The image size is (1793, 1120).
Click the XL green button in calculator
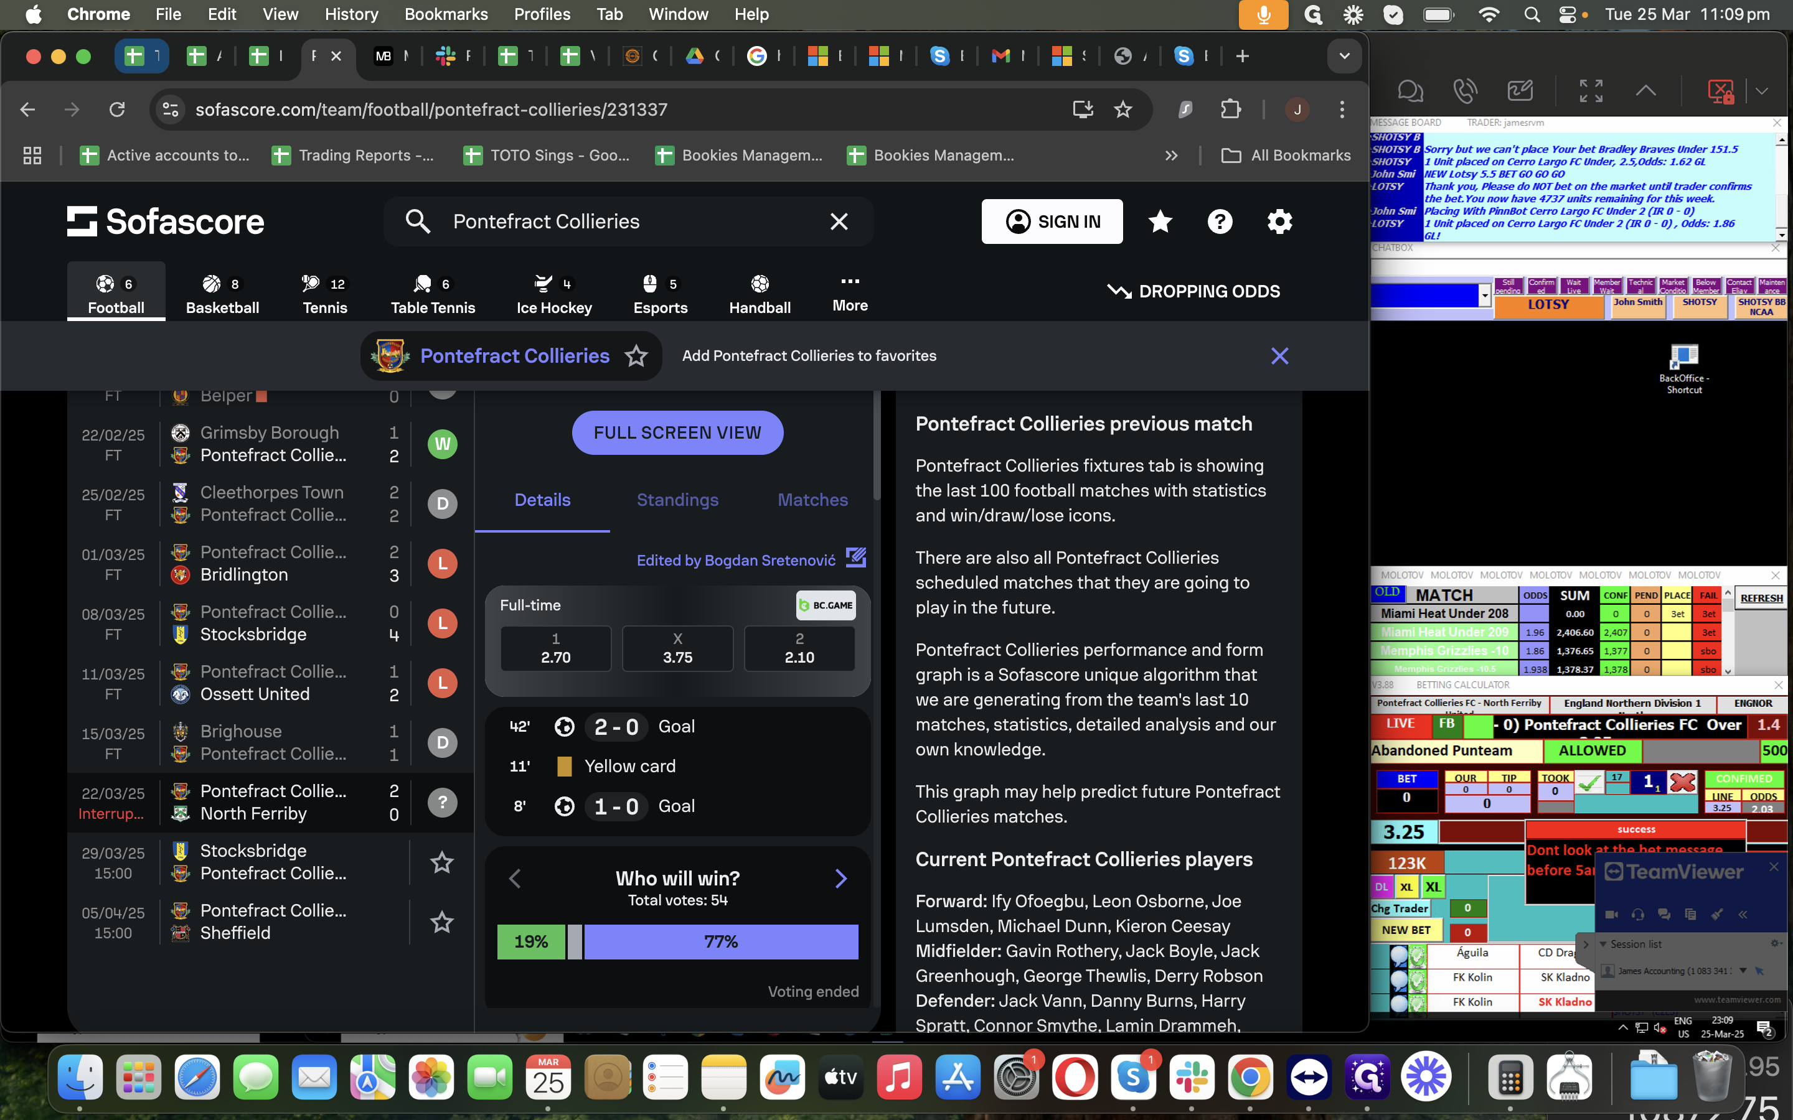pos(1433,887)
